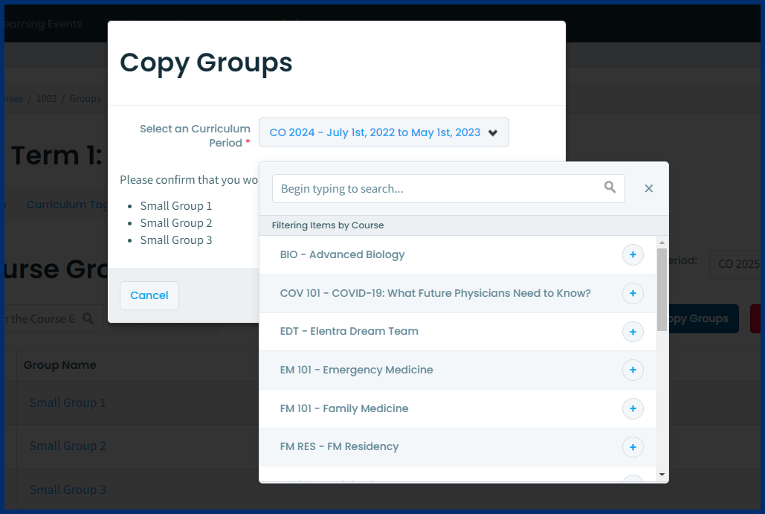The height and width of the screenshot is (514, 765).
Task: Click the Copy Groups button behind dialog
Action: (703, 319)
